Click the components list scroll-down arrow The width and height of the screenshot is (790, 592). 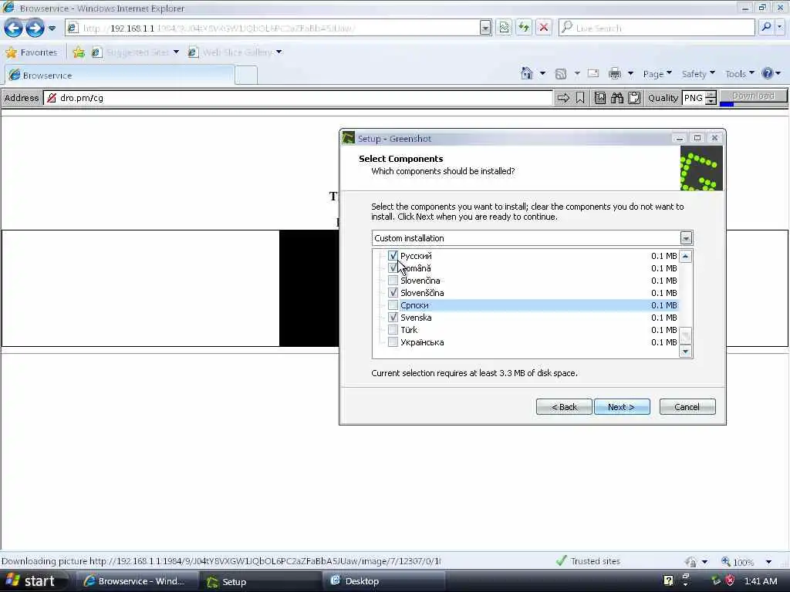coord(685,351)
